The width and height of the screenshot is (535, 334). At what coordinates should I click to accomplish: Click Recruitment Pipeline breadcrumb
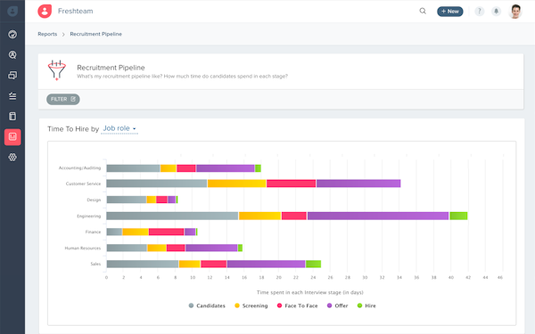pyautogui.click(x=96, y=34)
